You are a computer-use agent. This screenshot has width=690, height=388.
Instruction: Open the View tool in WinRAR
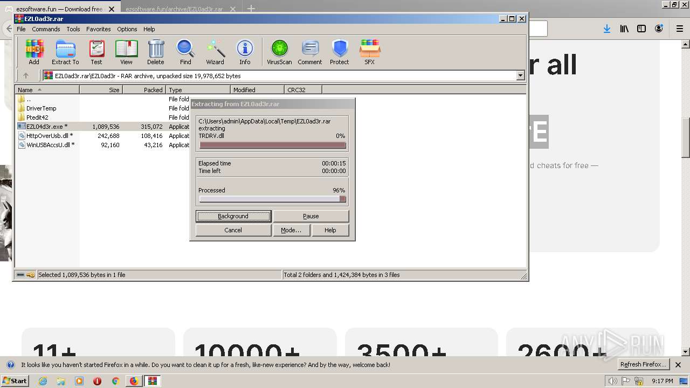pyautogui.click(x=126, y=52)
